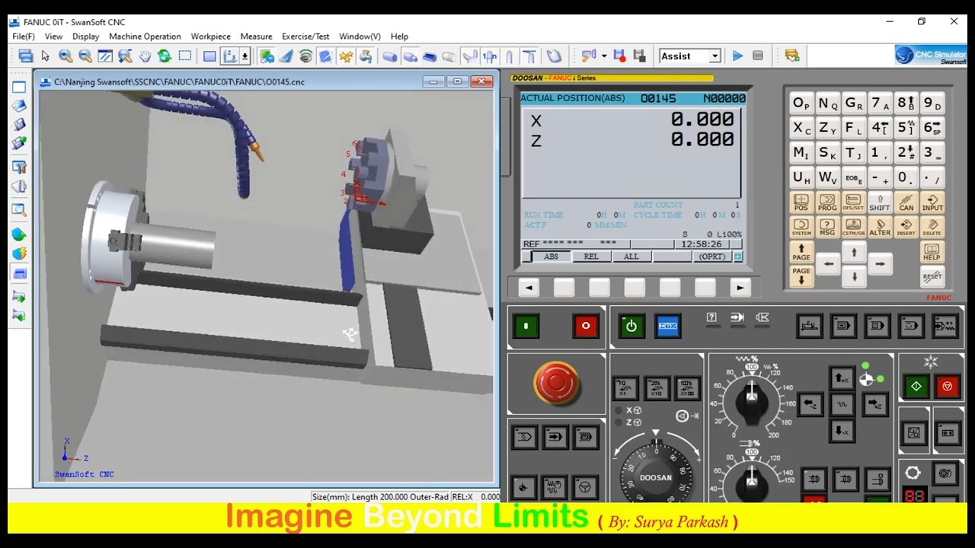Screen dimensions: 975x548
Task: Click the left arrow softkey below screen
Action: 529,288
